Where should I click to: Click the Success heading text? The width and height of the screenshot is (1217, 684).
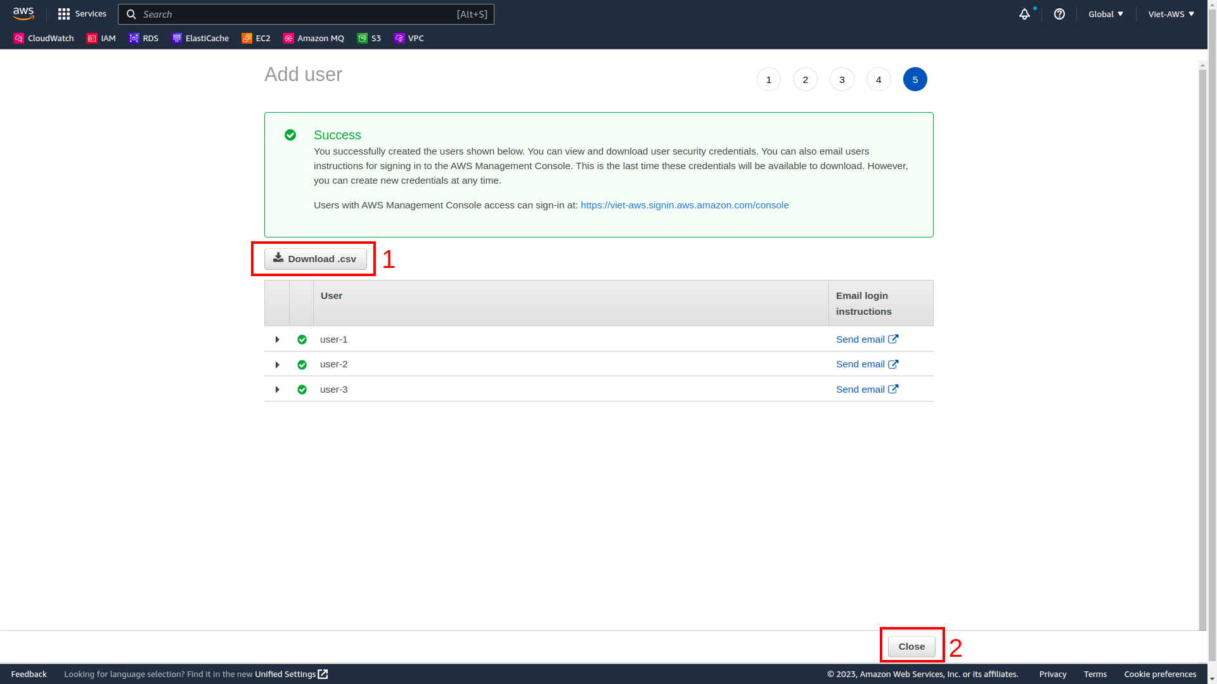pos(337,135)
